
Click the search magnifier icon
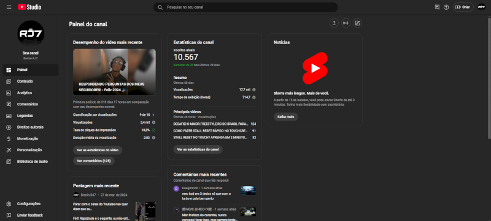point(160,7)
